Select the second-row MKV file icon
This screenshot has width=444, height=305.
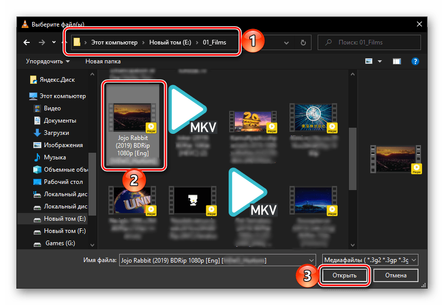click(253, 193)
